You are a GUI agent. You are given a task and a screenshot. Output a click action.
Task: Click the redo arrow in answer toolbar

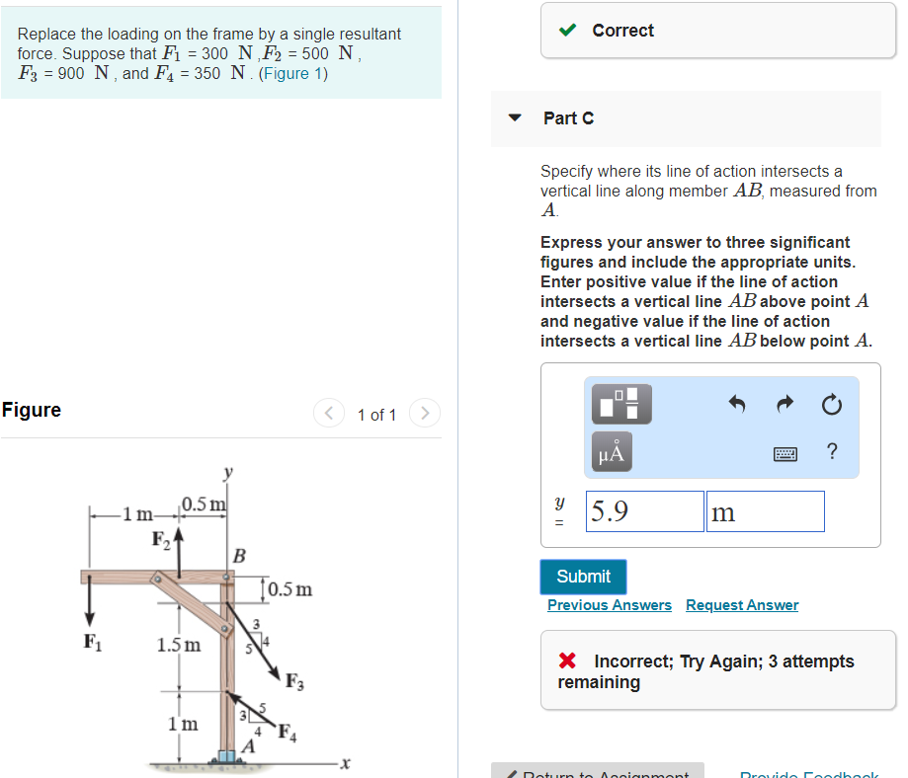[784, 404]
